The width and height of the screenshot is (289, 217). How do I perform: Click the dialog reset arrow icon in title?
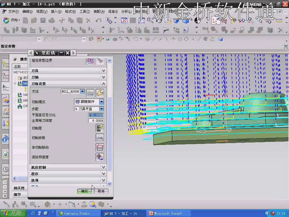[x=36, y=53]
